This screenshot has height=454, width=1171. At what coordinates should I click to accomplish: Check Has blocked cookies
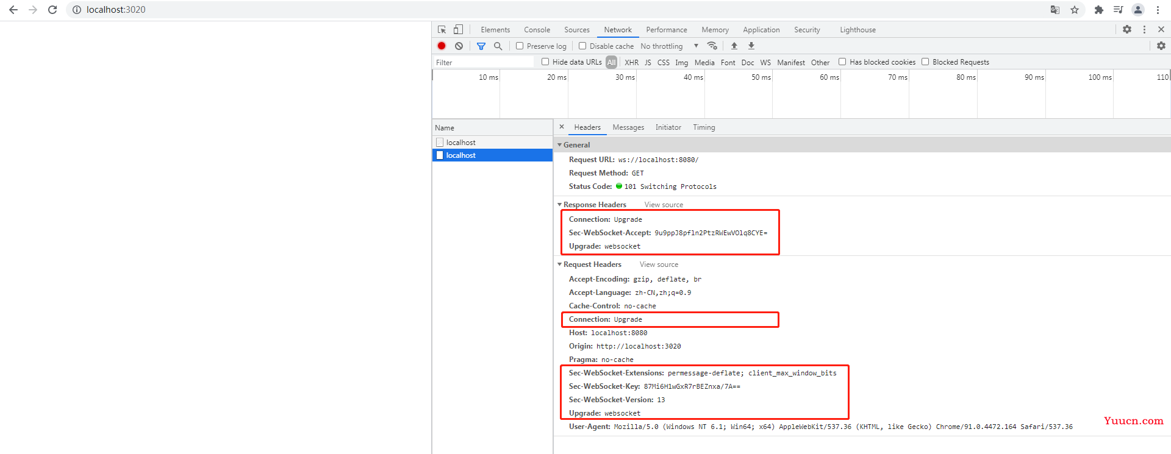click(x=842, y=62)
